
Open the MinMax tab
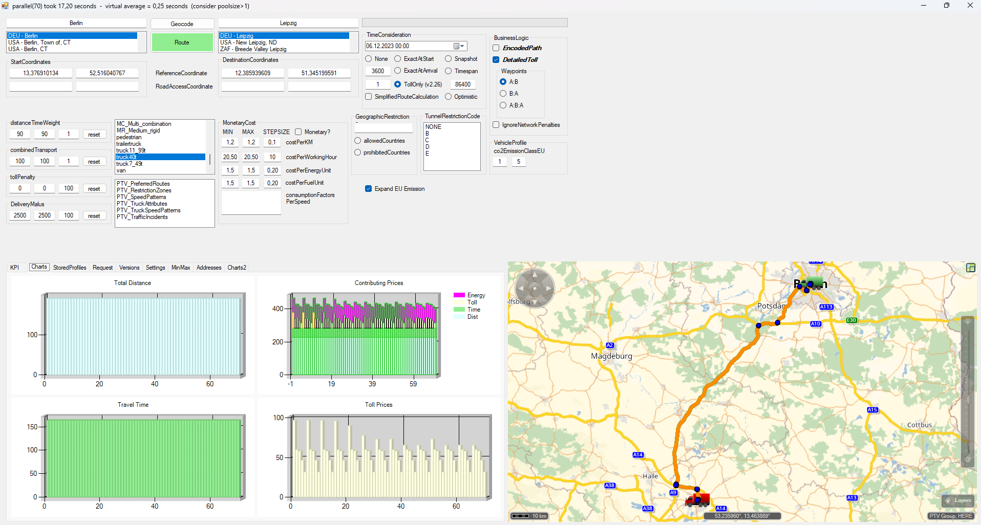click(181, 268)
